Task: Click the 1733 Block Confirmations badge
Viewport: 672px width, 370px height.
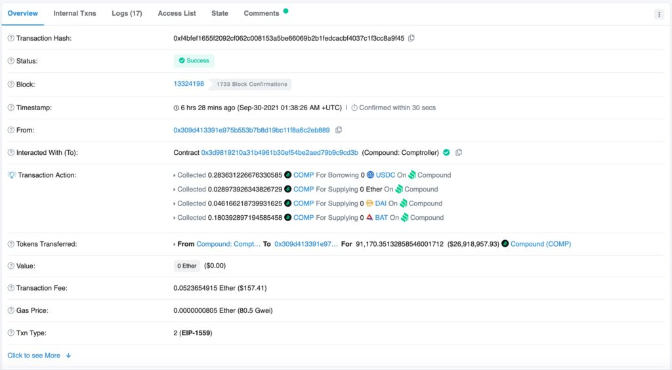Action: coord(251,85)
